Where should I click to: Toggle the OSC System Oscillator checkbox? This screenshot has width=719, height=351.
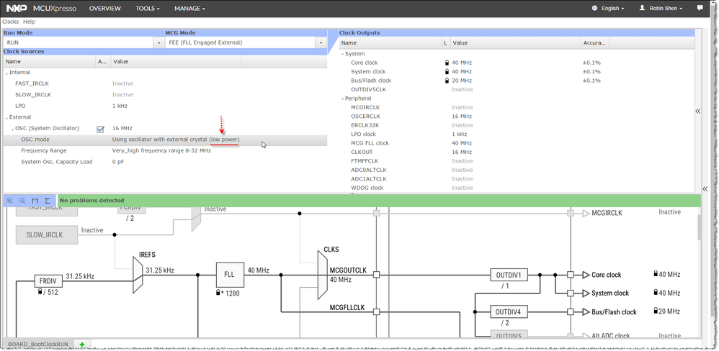100,129
